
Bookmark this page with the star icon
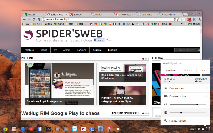(x=178, y=19)
